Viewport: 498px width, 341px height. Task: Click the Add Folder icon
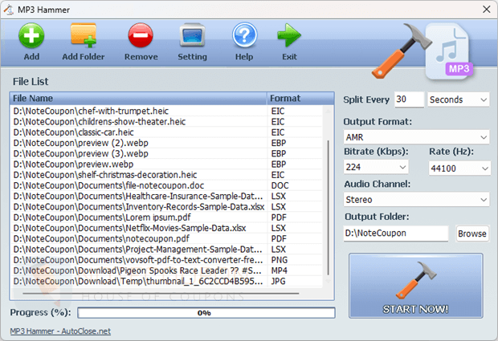coord(84,35)
